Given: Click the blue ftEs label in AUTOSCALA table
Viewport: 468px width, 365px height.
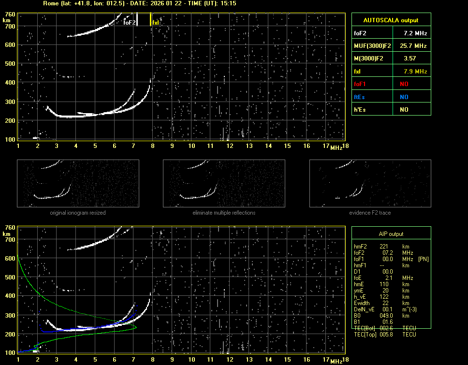Looking at the screenshot, I should (x=359, y=97).
